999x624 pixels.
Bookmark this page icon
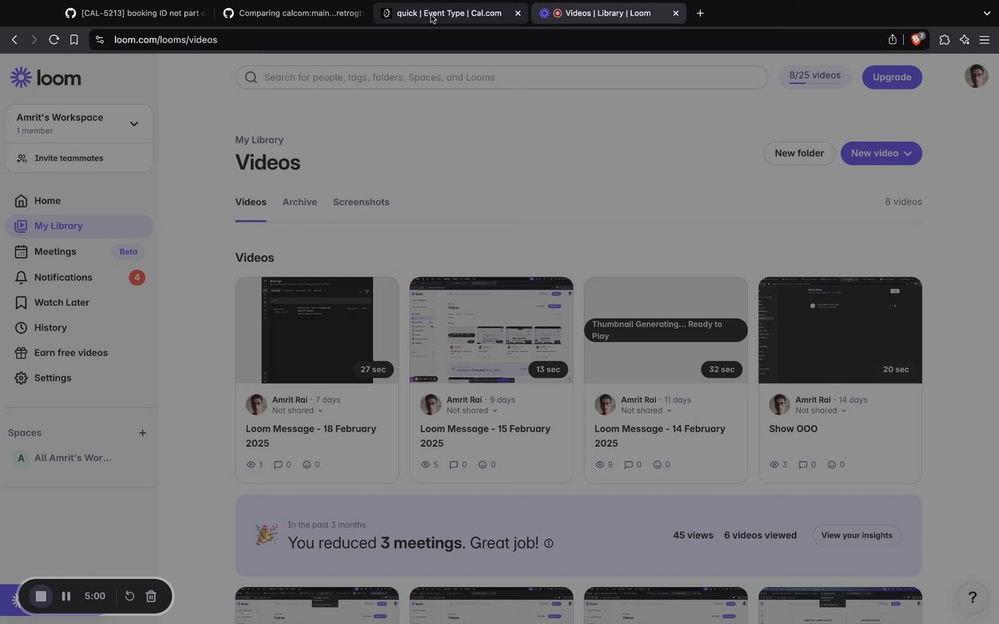(x=74, y=39)
